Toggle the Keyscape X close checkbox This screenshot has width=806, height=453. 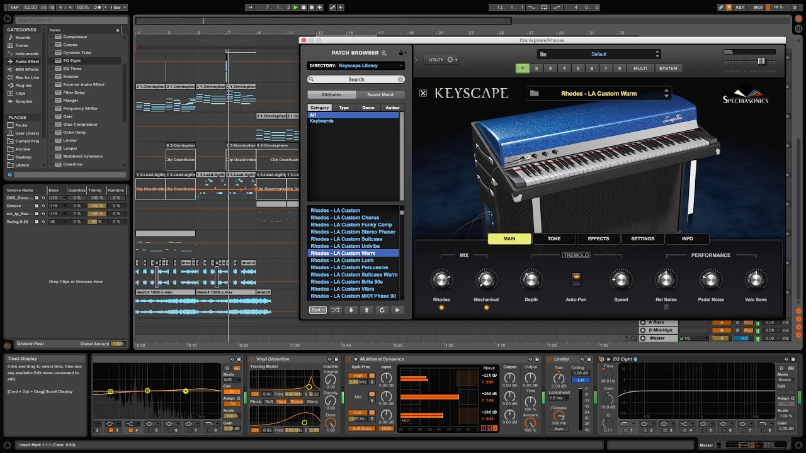click(x=423, y=93)
